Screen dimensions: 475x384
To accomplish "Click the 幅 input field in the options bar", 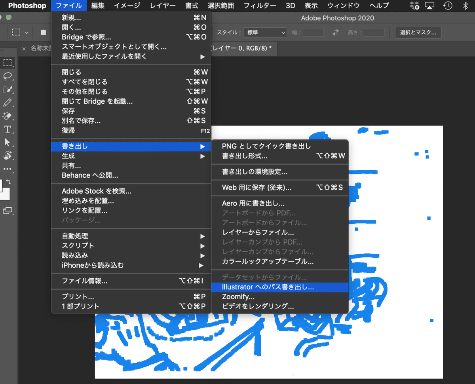I will pos(313,32).
